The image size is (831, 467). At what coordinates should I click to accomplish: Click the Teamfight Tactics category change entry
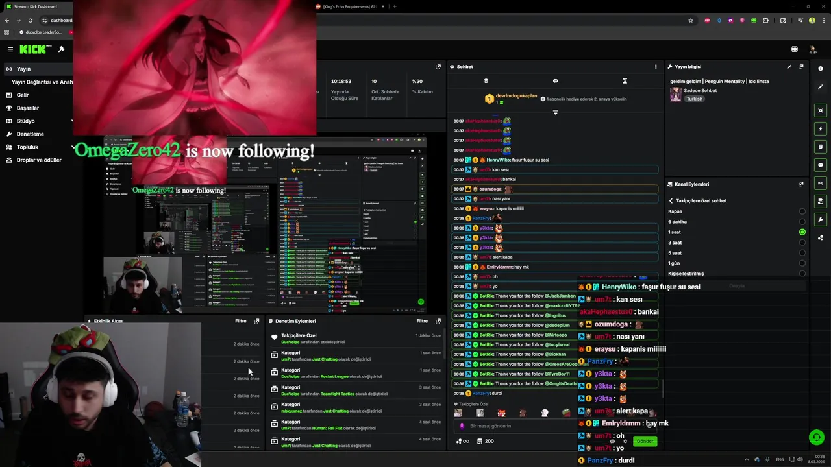tap(356, 390)
